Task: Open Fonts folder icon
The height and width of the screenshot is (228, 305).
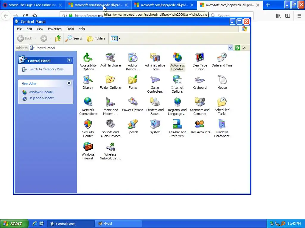Action: tap(133, 82)
